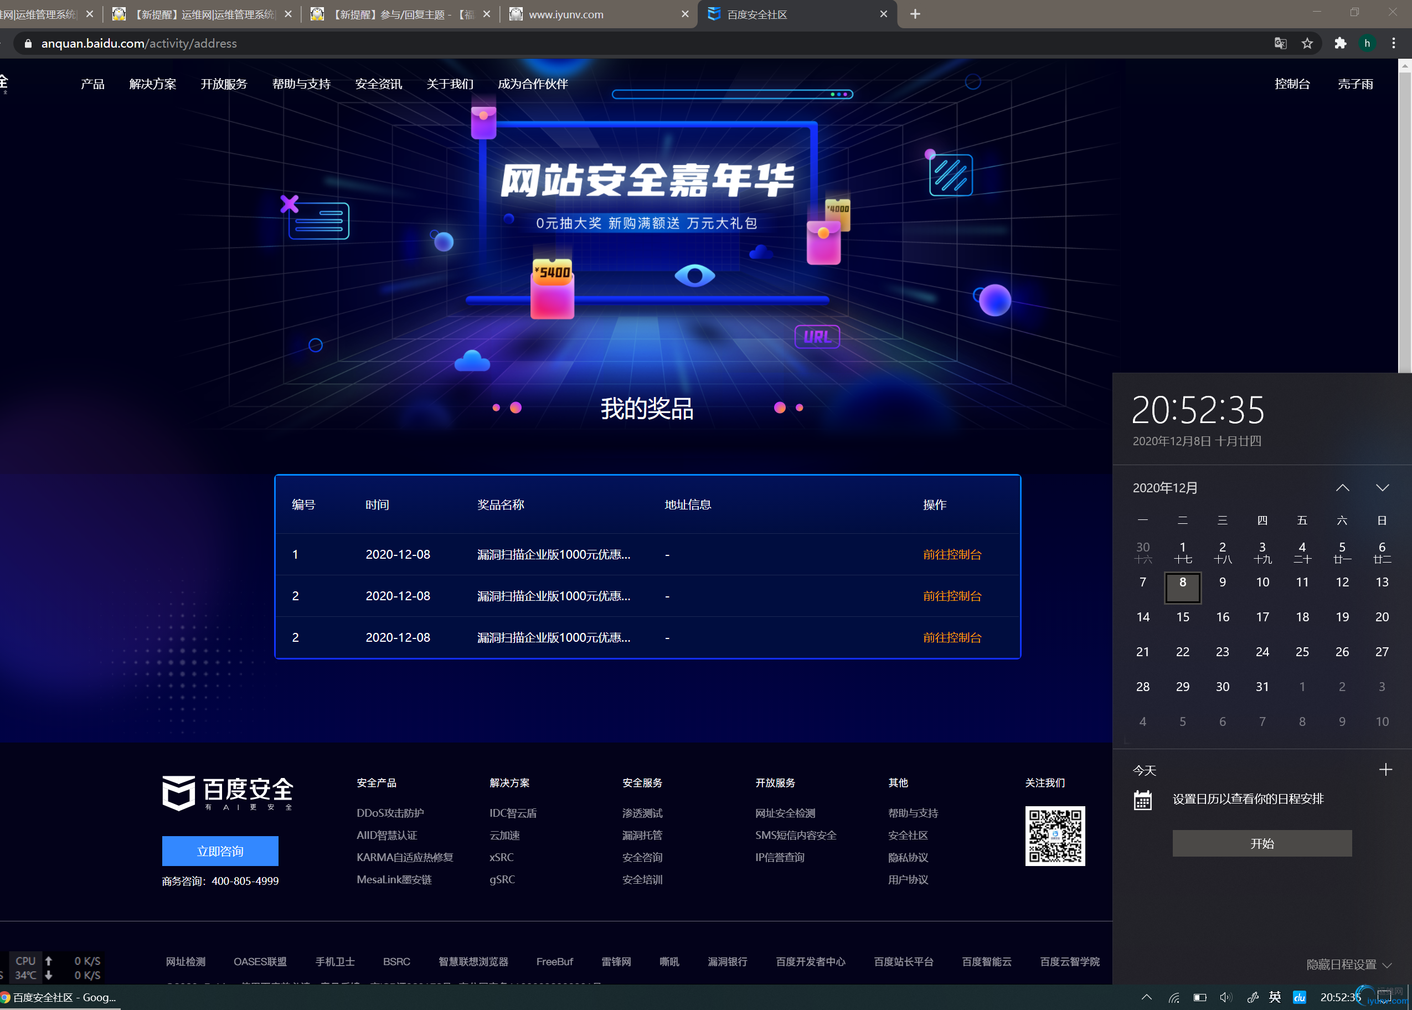Screen dimensions: 1412x1010
Task: Close the 百度安全社区 tab
Action: [884, 14]
